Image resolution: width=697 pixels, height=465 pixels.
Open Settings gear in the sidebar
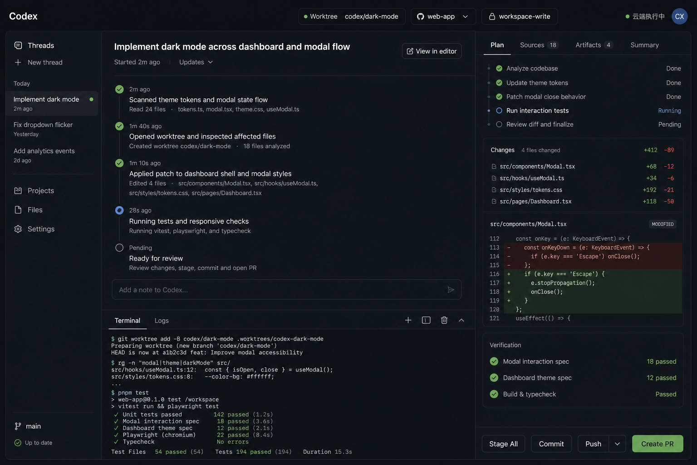coord(18,229)
